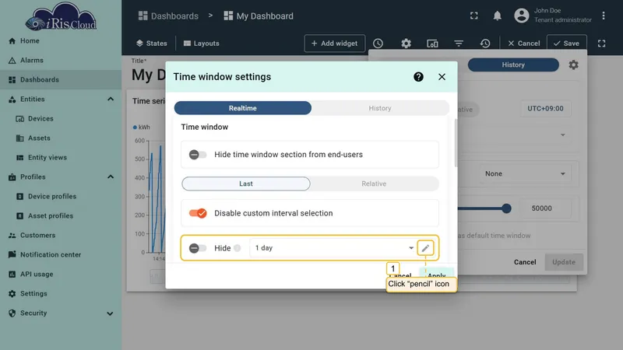Open the None dropdown in background panel

click(524, 173)
